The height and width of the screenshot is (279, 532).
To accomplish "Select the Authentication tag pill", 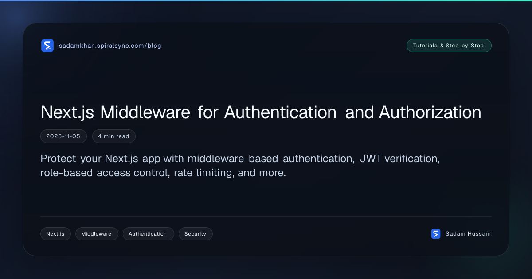I will (148, 234).
